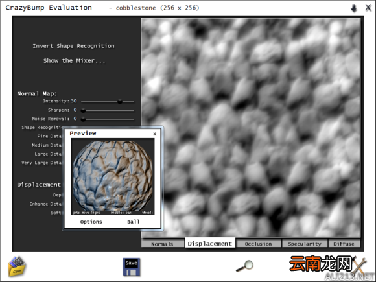
Task: Switch to the Normals tab
Action: [x=162, y=244]
